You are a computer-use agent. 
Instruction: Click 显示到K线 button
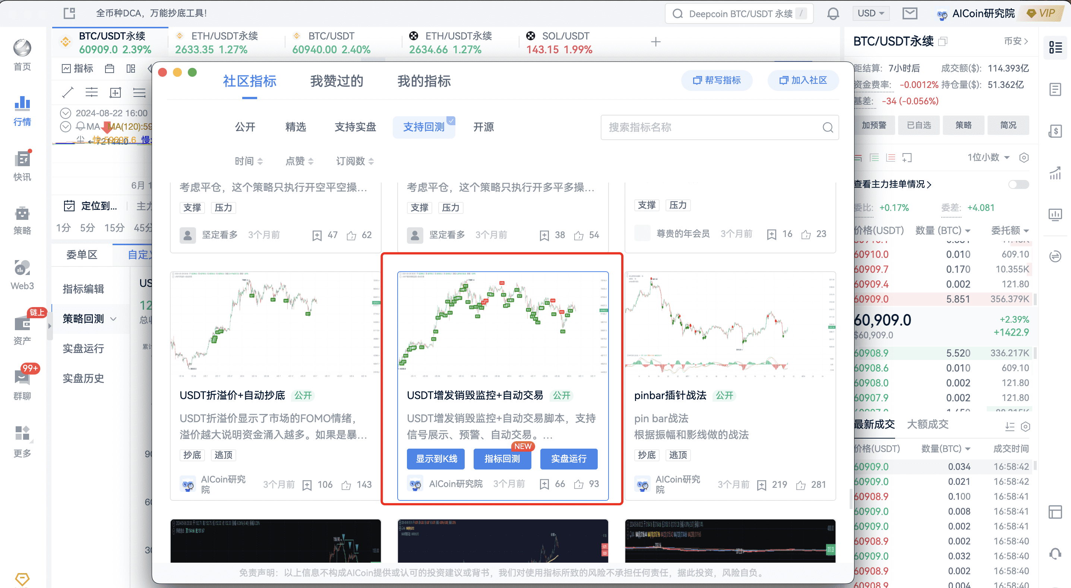pyautogui.click(x=436, y=459)
